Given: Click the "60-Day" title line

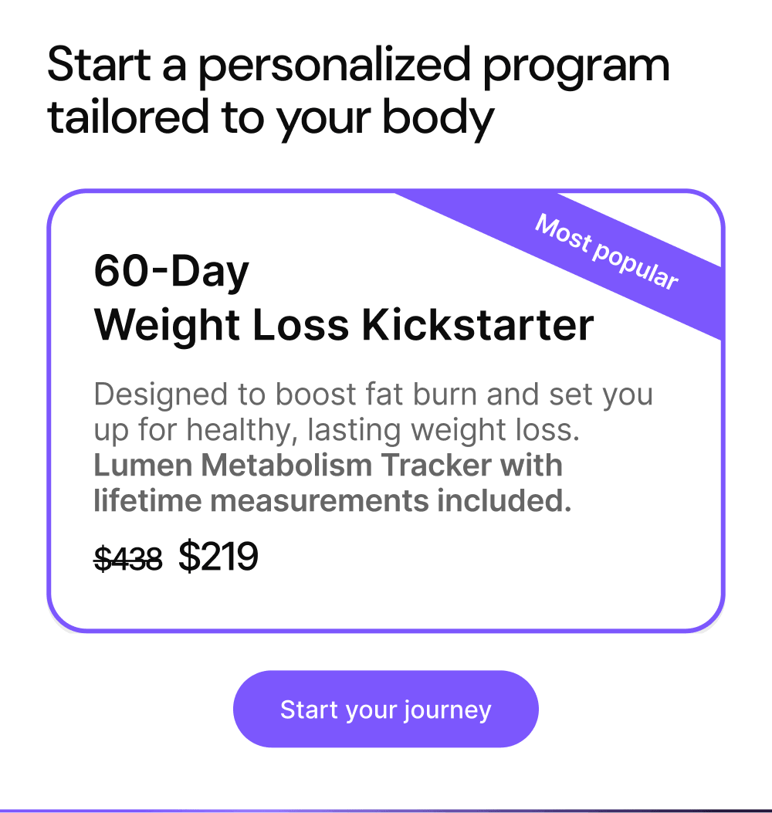Looking at the screenshot, I should [171, 272].
